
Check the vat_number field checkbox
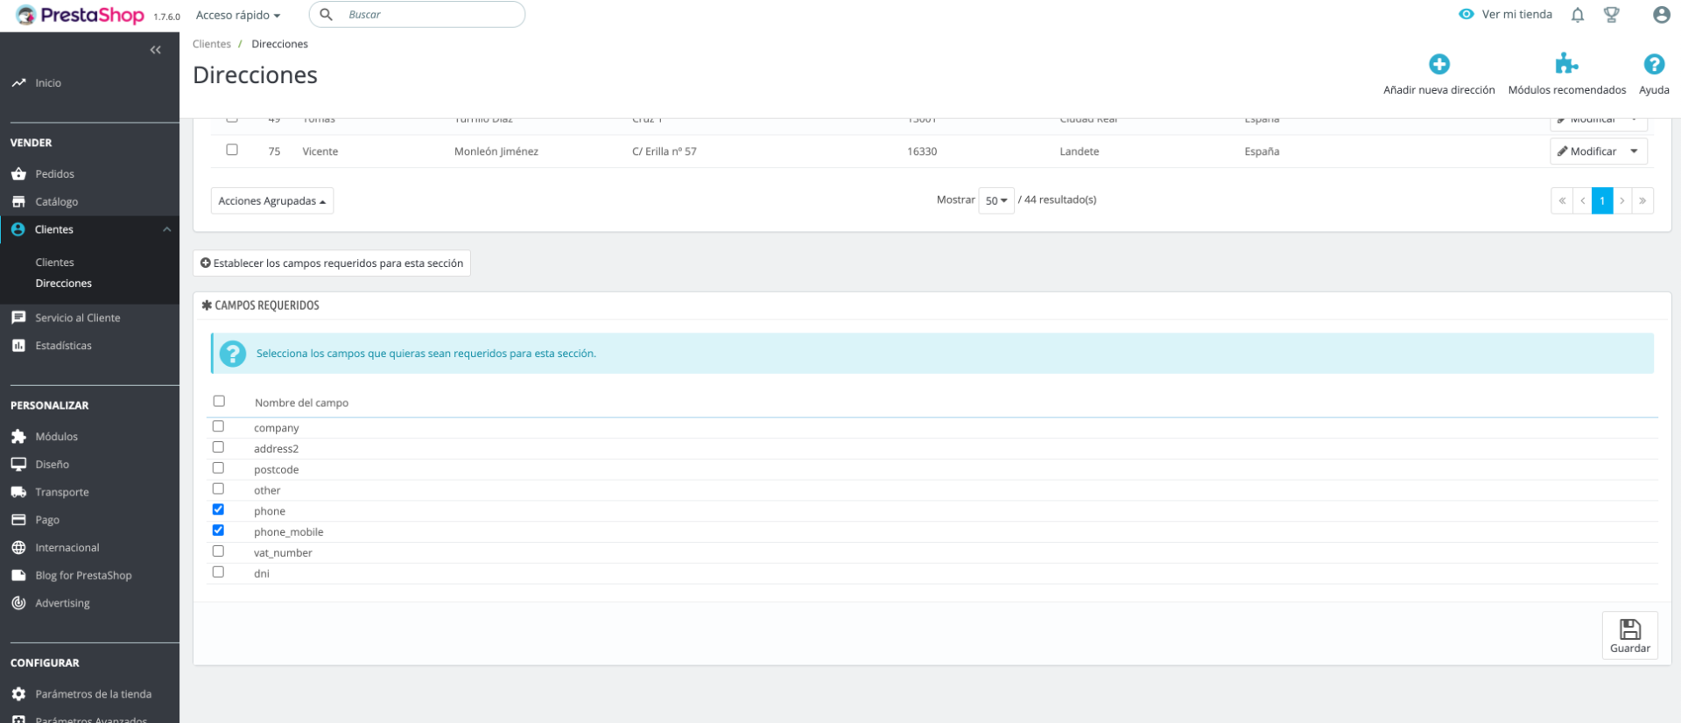click(x=218, y=551)
